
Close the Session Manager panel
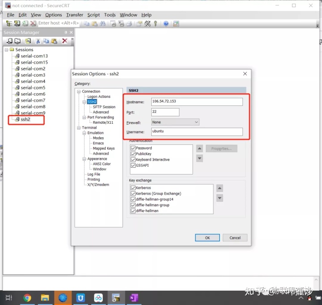coord(71,32)
